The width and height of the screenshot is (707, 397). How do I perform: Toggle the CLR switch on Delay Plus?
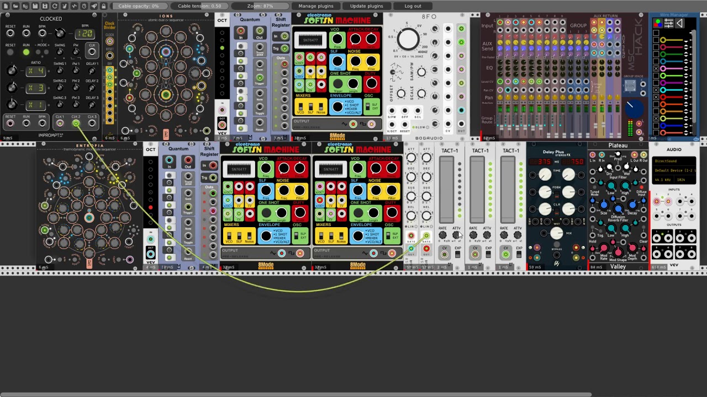(557, 212)
